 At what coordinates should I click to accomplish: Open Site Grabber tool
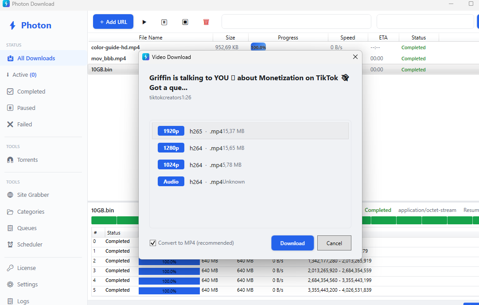pyautogui.click(x=43, y=195)
